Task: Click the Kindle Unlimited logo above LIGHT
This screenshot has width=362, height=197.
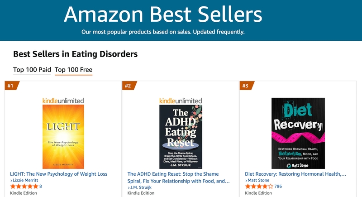Action: [x=63, y=101]
